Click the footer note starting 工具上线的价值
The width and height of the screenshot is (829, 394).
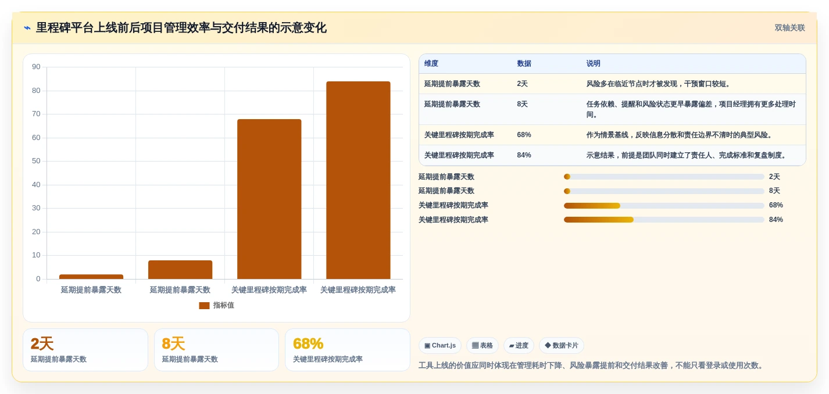(x=592, y=366)
